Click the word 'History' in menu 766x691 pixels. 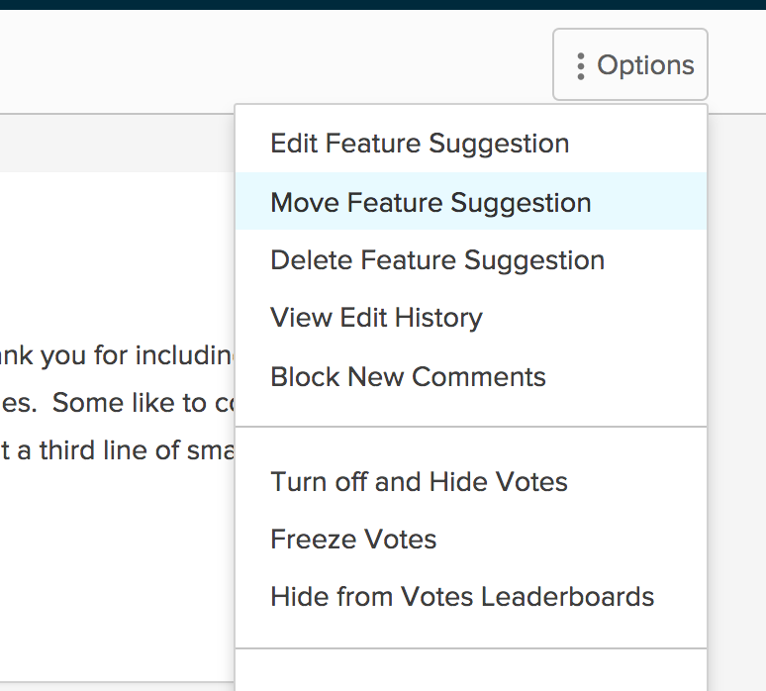coord(438,318)
